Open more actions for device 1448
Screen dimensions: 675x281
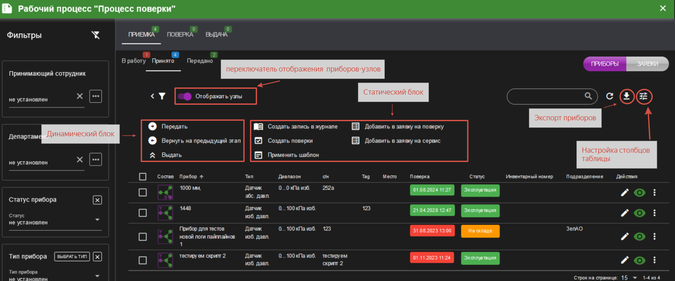[654, 213]
